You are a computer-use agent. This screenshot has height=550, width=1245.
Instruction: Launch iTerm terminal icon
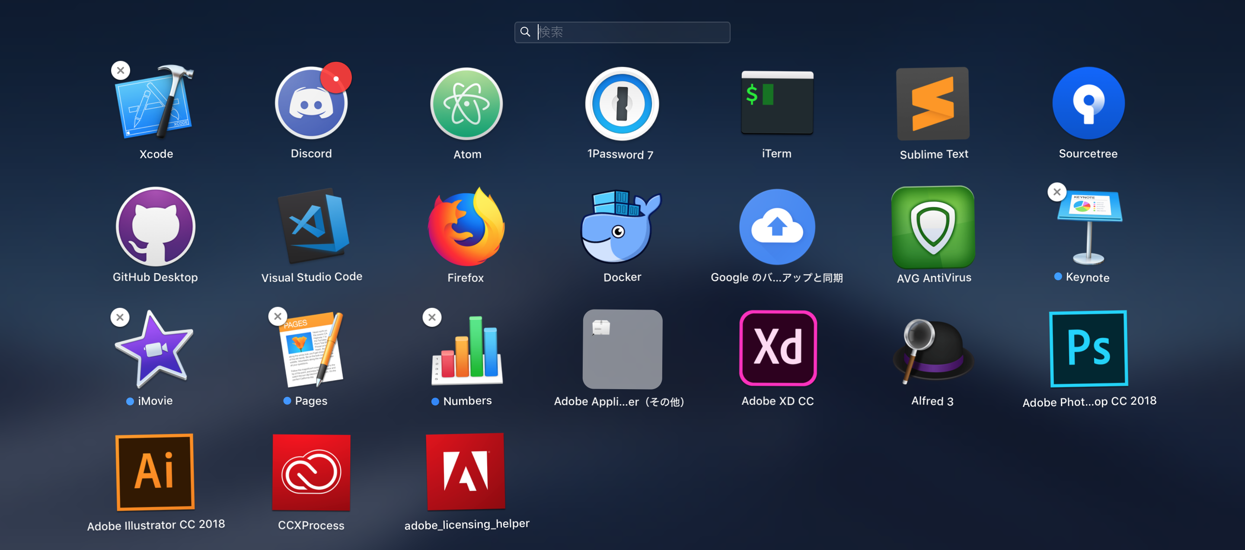pos(777,103)
